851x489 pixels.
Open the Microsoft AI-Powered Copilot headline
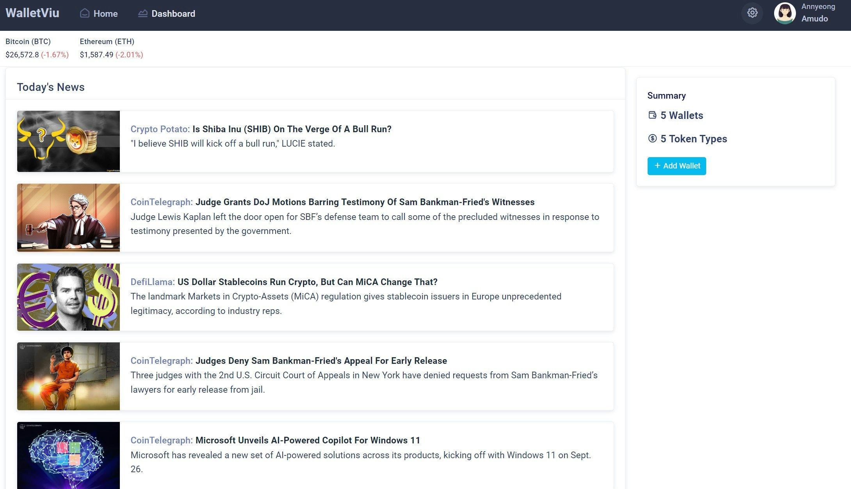point(308,440)
